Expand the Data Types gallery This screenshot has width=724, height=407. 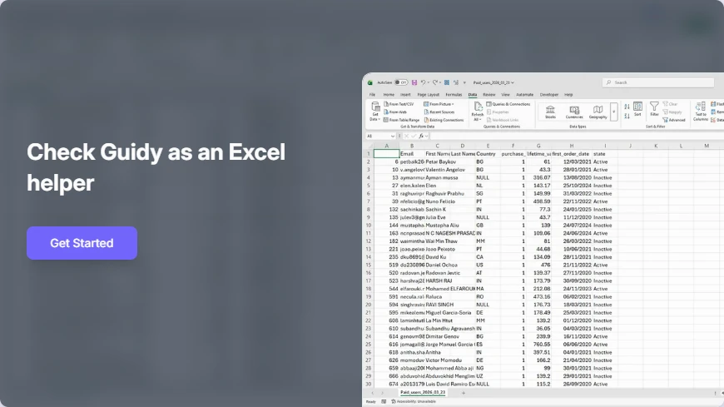click(x=613, y=112)
